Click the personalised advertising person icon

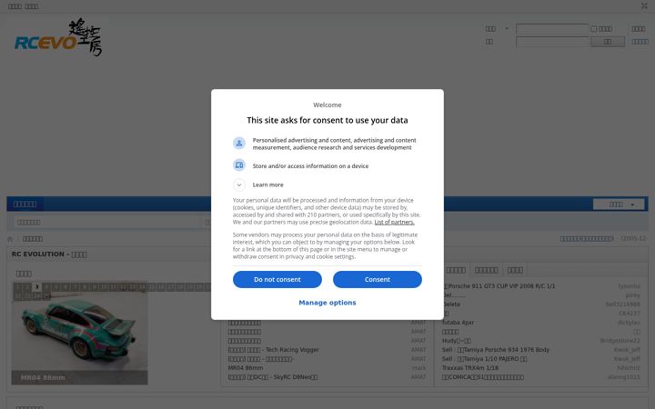tap(239, 144)
